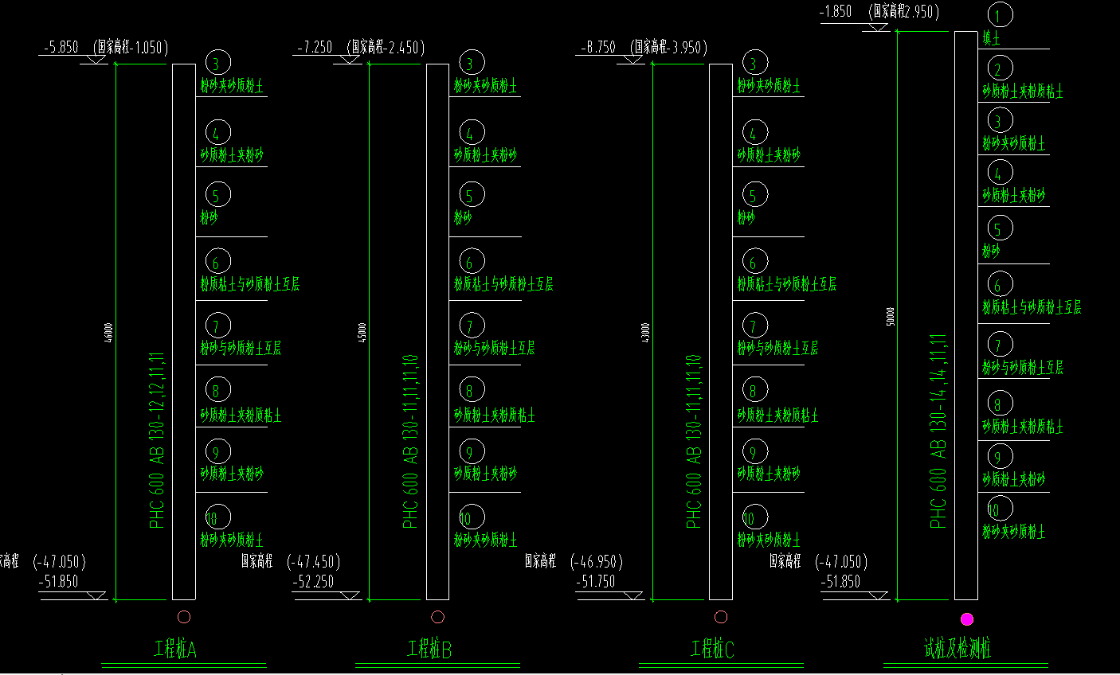Select layer 6 粉质粘土与砂质粉土互层 label beside pile A

click(x=250, y=284)
